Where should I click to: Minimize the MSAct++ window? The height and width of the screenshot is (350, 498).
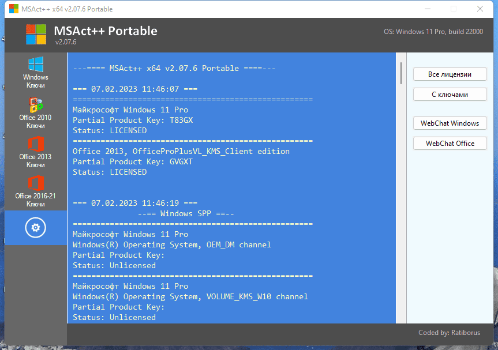pyautogui.click(x=426, y=9)
